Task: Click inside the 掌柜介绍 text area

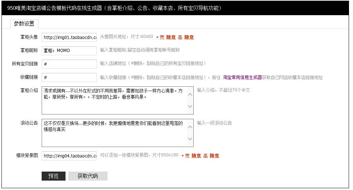Action: point(114,100)
